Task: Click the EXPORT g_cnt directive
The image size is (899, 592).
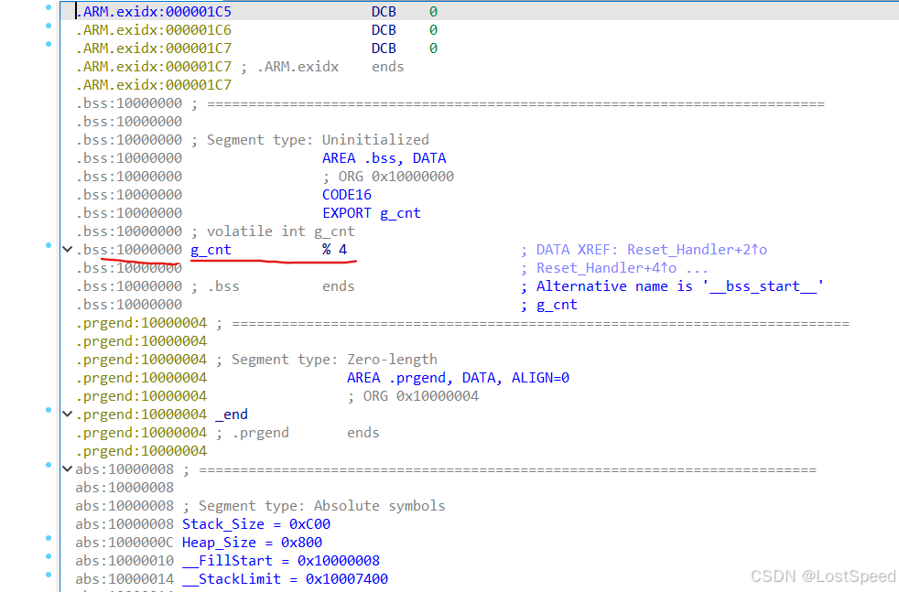Action: 372,213
